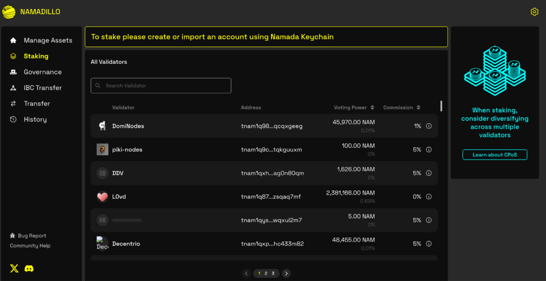Open the Bug Report link
Image resolution: width=546 pixels, height=281 pixels.
point(31,236)
